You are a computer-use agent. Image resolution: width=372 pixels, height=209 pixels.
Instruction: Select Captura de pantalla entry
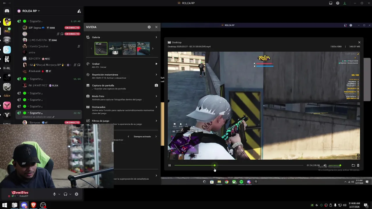103,85
